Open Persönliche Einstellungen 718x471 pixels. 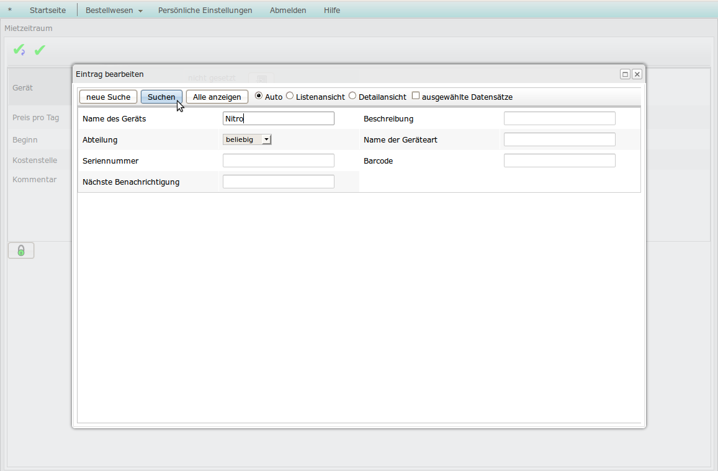tap(205, 11)
